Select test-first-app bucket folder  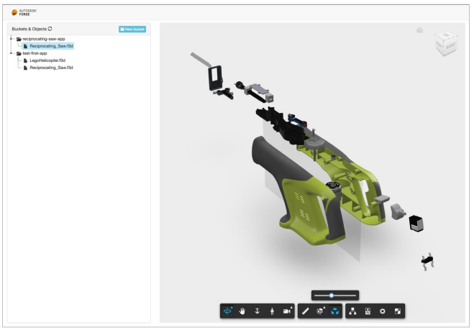[x=32, y=53]
